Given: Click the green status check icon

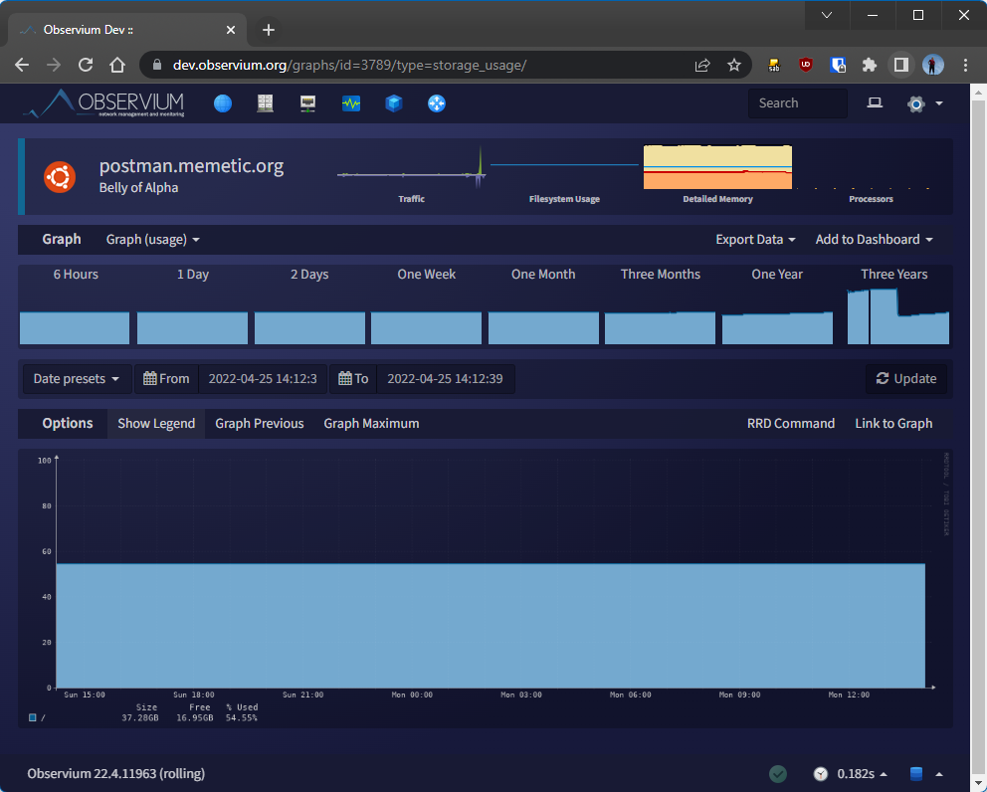Looking at the screenshot, I should click(x=778, y=774).
